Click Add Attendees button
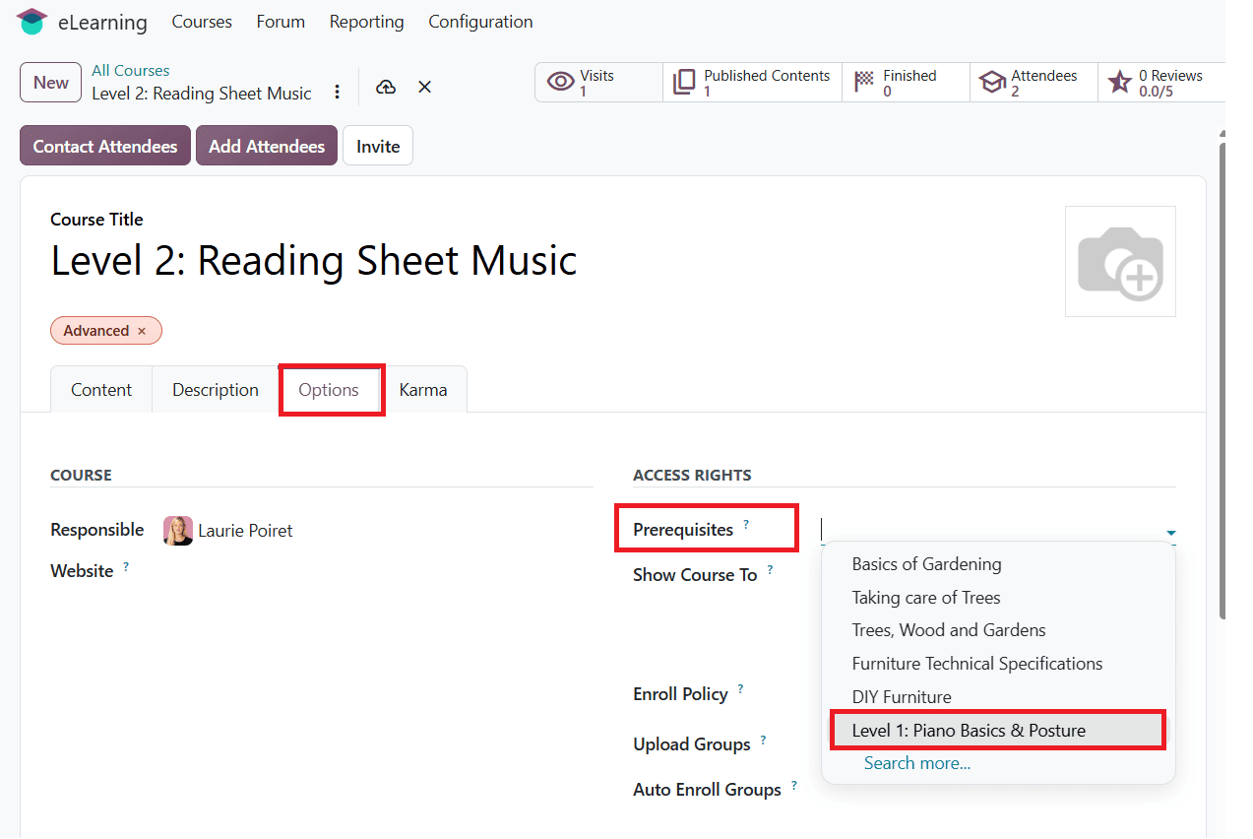 tap(267, 146)
